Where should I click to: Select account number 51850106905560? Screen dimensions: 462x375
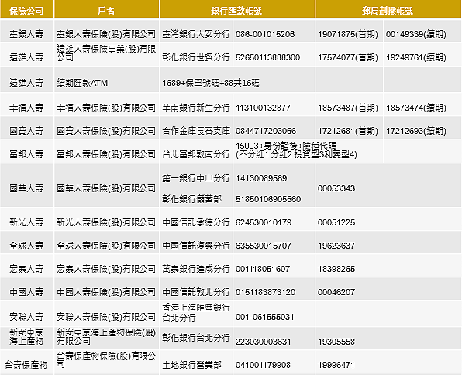[268, 199]
